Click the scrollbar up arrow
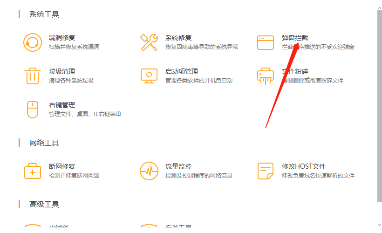The image size is (382, 233). 380,8
